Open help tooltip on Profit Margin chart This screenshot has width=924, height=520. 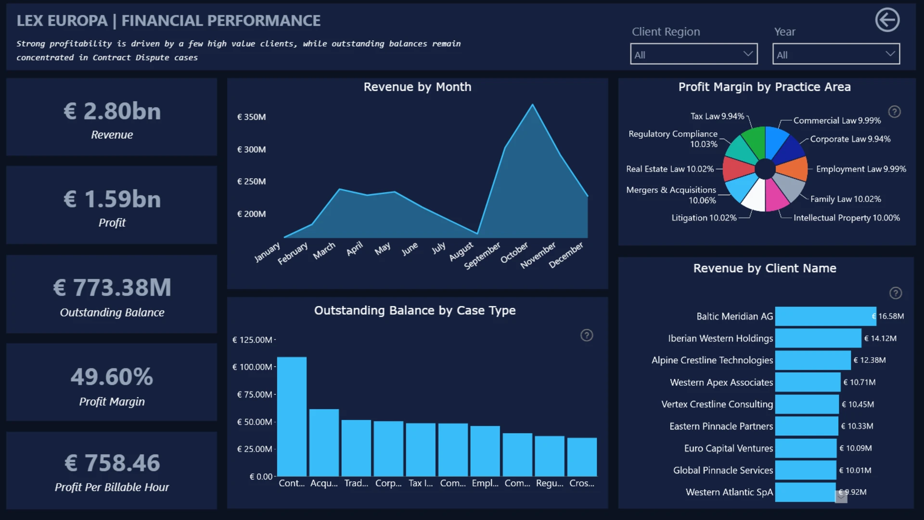[894, 112]
